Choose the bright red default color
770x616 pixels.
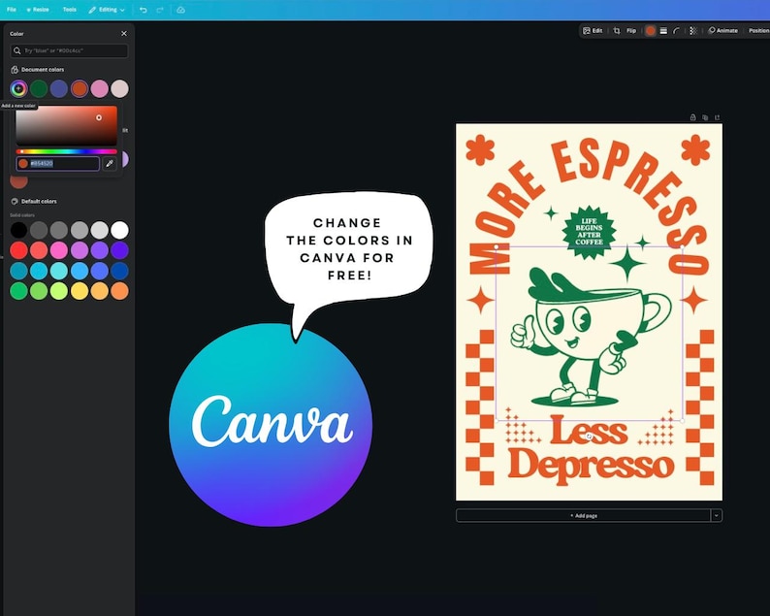pyautogui.click(x=18, y=250)
